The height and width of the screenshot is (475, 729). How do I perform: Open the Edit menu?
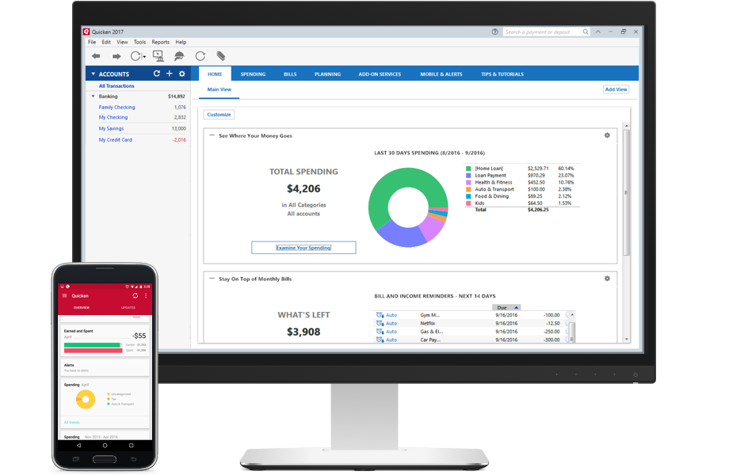[x=106, y=42]
